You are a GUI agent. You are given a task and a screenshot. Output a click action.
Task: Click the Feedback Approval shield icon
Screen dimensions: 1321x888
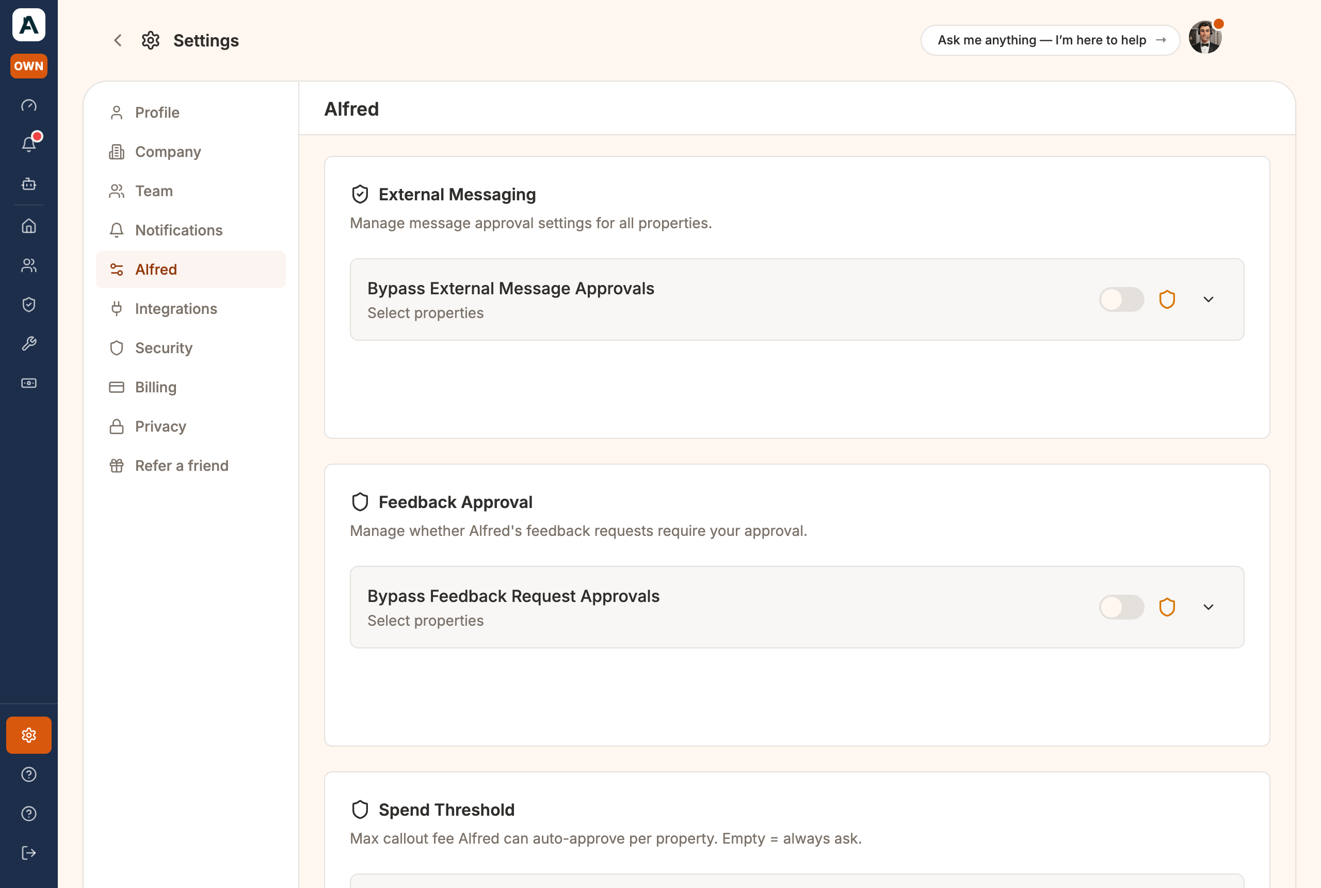pyautogui.click(x=360, y=502)
